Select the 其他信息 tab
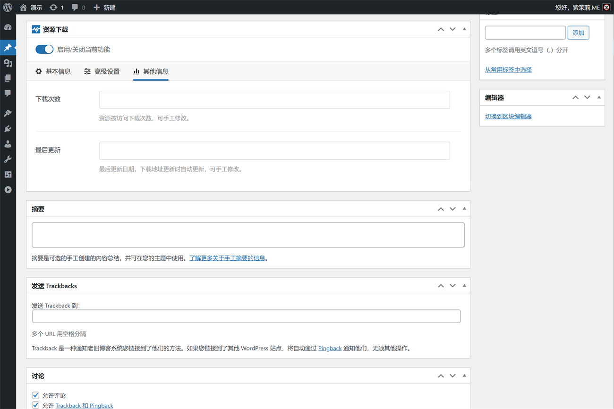Image resolution: width=614 pixels, height=409 pixels. 151,71
